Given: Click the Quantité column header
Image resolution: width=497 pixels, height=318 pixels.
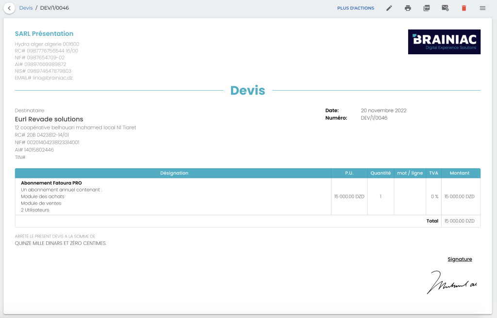Looking at the screenshot, I should point(381,173).
